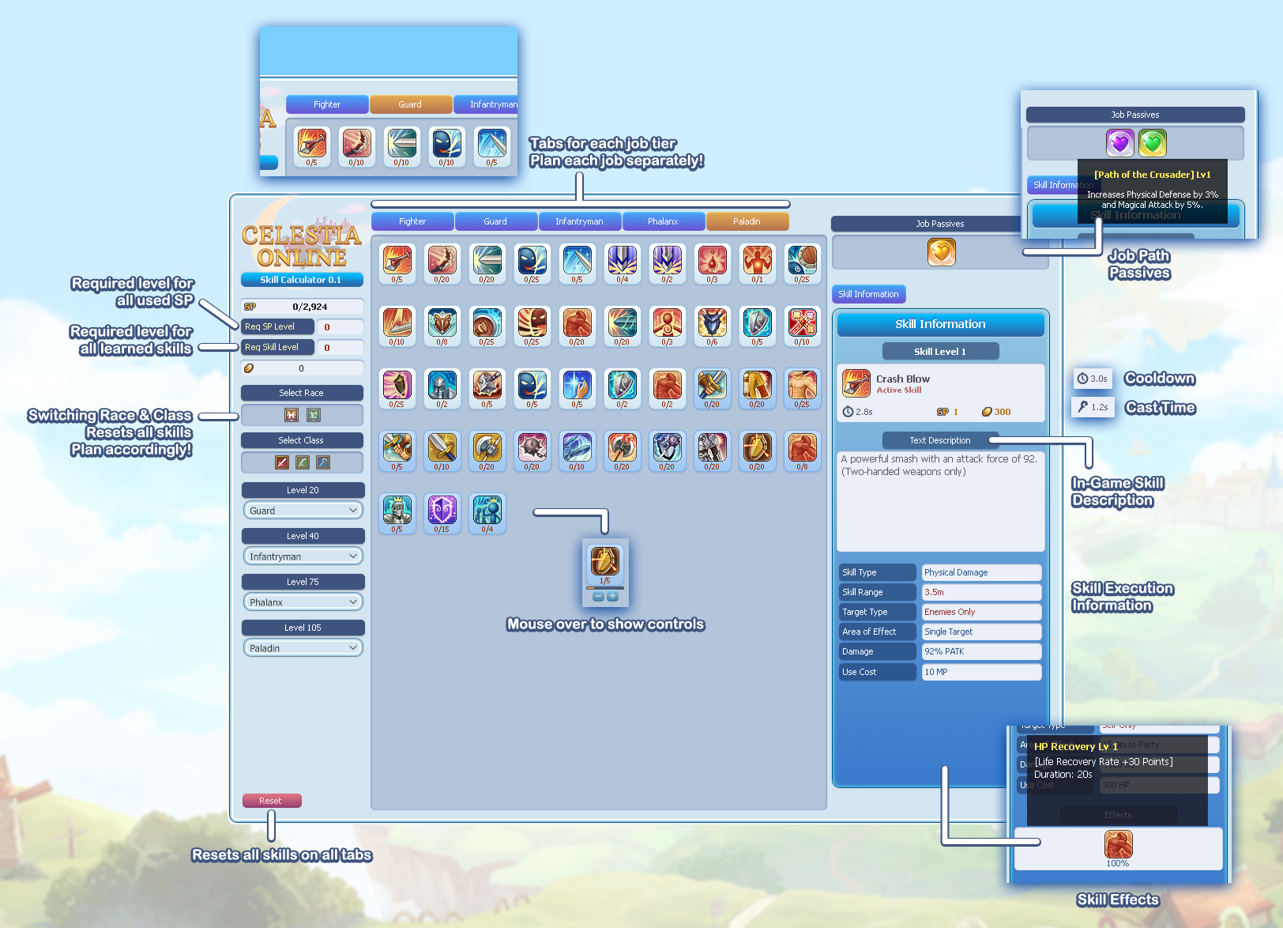Switch to the Infantryman tab in main calculator

point(579,221)
